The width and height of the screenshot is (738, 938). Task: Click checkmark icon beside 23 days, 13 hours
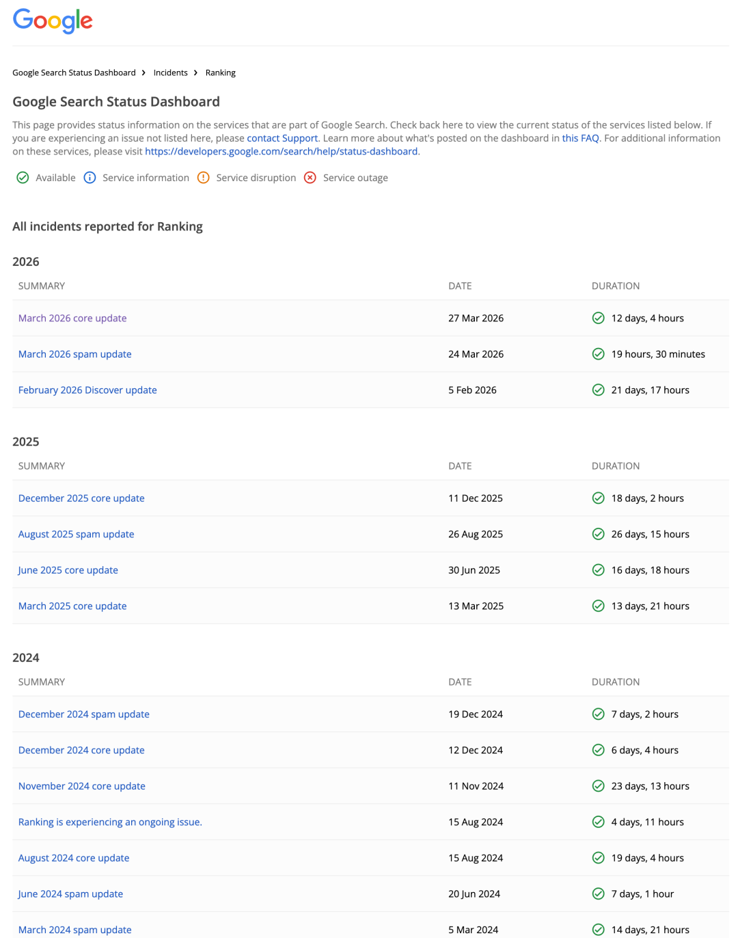(598, 786)
